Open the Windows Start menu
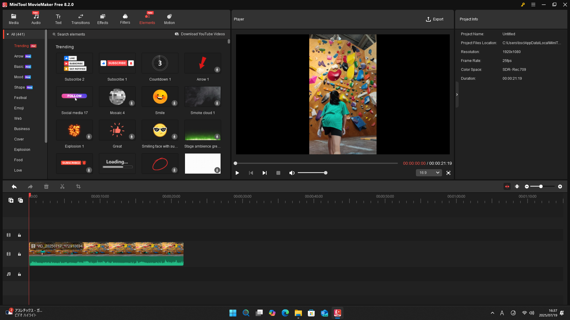570x320 pixels. point(233,313)
